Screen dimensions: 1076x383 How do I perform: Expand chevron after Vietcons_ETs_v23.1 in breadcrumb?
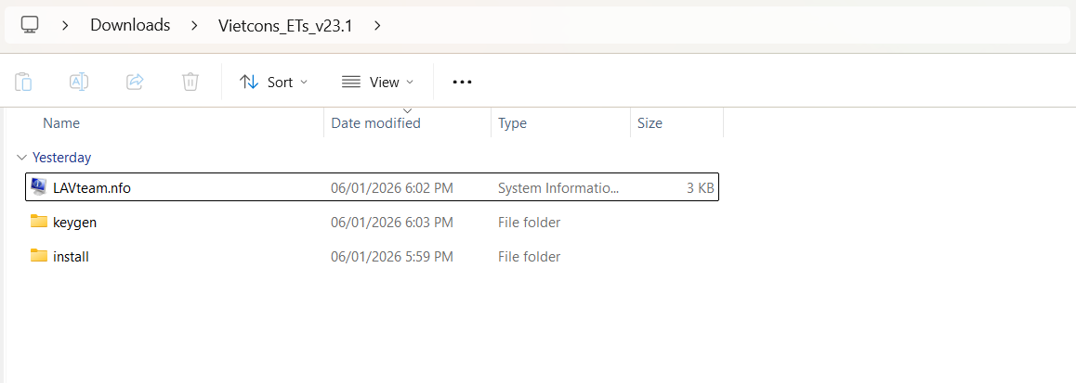[x=376, y=25]
